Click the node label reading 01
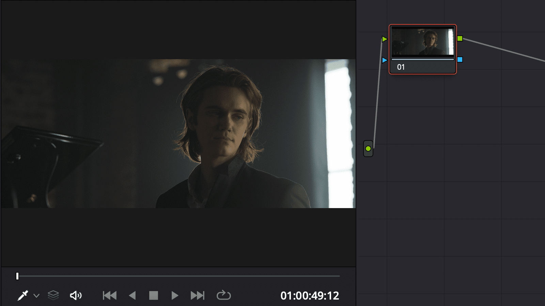The width and height of the screenshot is (545, 306). [401, 67]
